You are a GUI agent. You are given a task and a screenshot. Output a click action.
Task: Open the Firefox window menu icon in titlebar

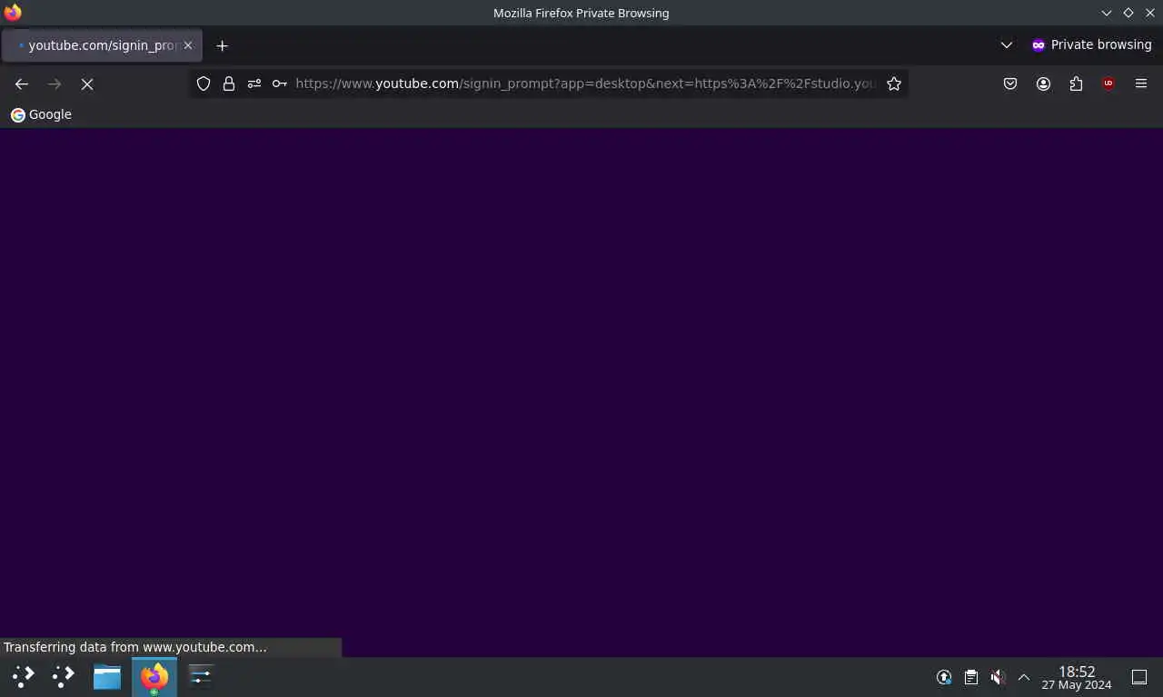[13, 13]
